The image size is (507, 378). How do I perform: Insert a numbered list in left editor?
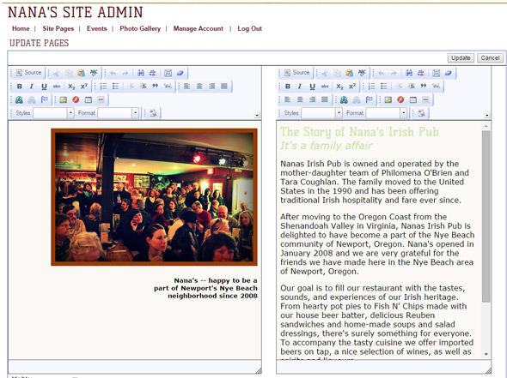click(x=103, y=86)
